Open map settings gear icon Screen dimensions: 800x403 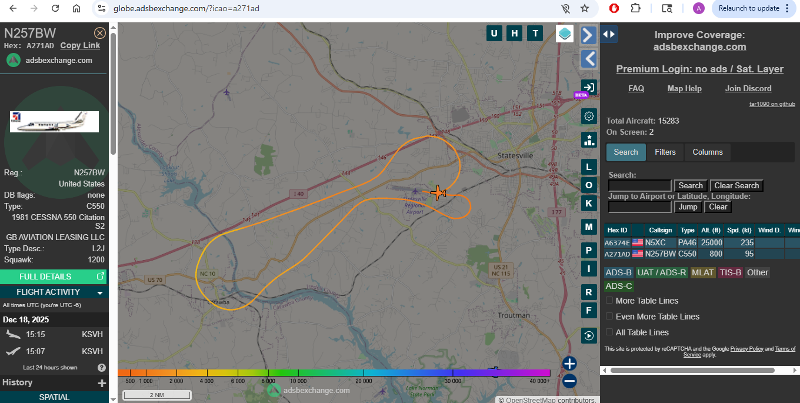589,116
